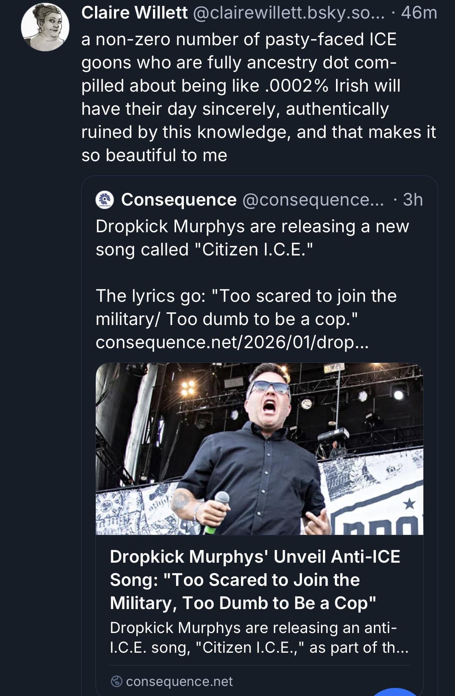455x696 pixels.
Task: Follow the consequence.net/2026/01/drop... URL
Action: [232, 342]
